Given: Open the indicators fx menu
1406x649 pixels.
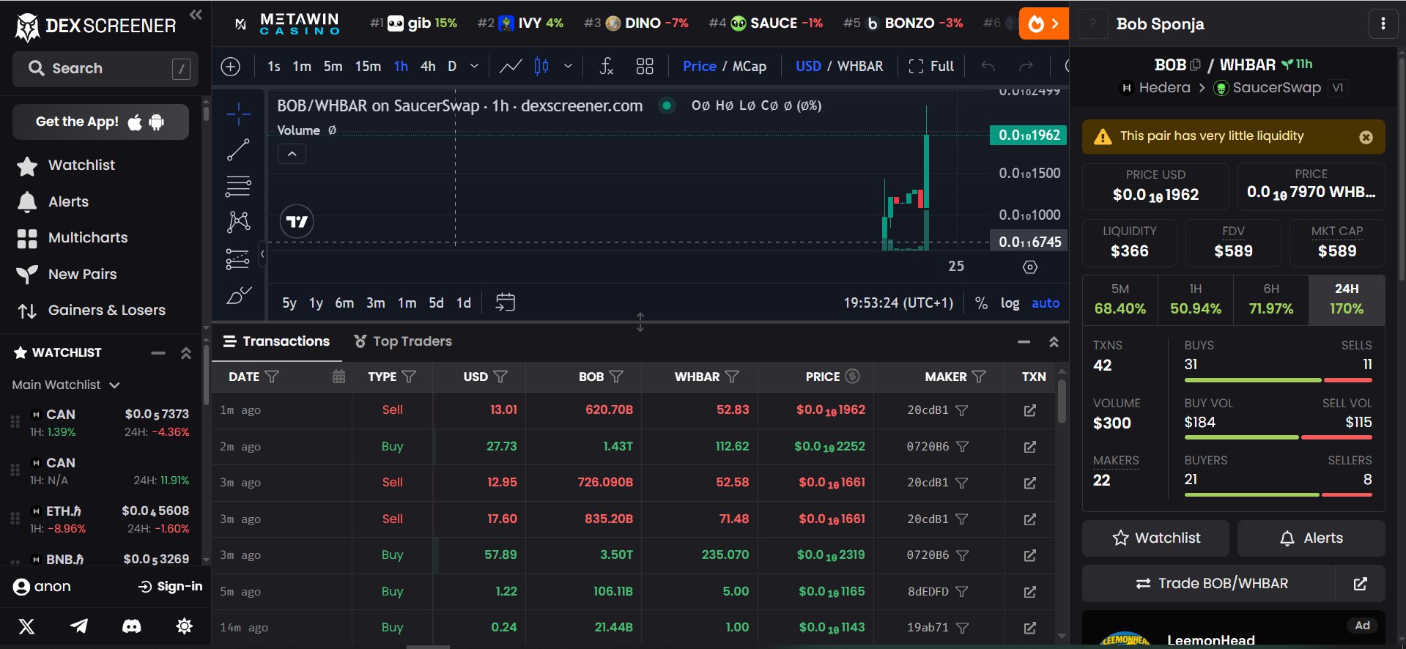Looking at the screenshot, I should [x=606, y=67].
